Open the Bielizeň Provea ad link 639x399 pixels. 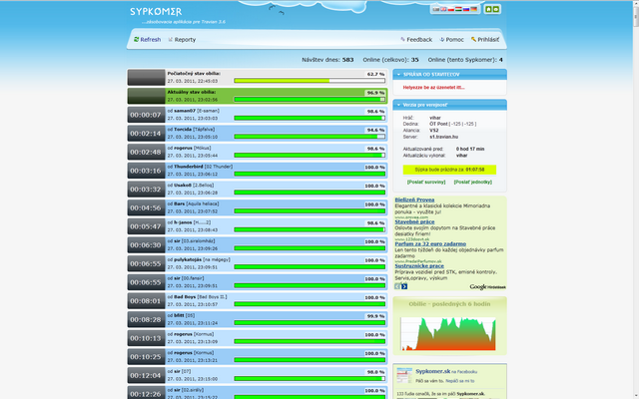pyautogui.click(x=414, y=199)
